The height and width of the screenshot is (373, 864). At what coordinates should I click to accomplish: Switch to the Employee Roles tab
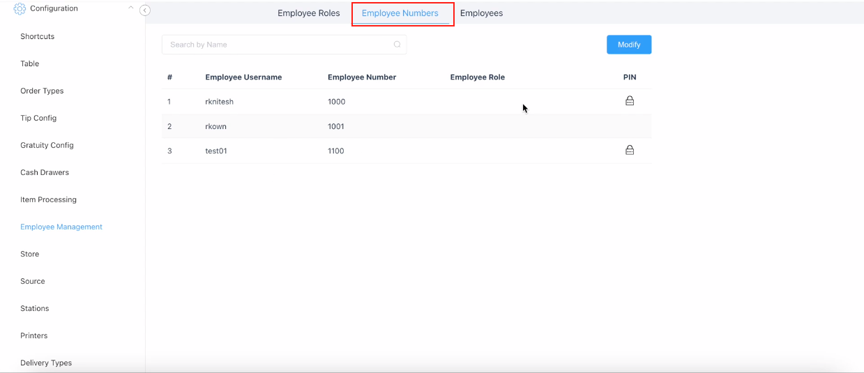(308, 13)
